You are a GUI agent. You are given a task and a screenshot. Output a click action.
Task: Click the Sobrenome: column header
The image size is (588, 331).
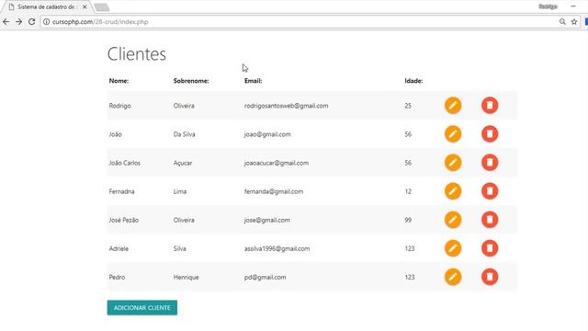[x=191, y=81]
